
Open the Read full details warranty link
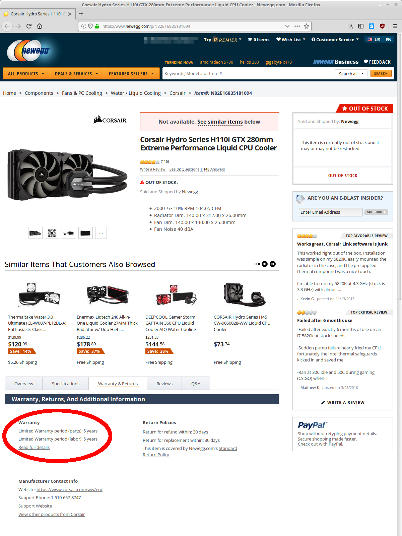[34, 447]
